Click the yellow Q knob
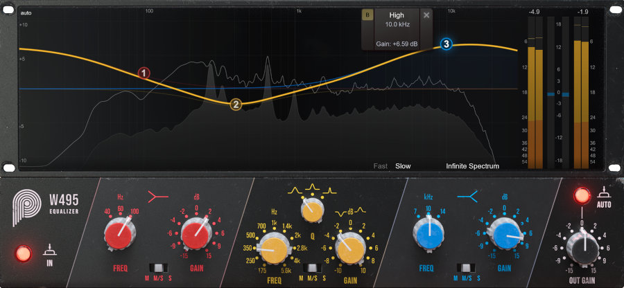624x288 pixels. (x=313, y=210)
